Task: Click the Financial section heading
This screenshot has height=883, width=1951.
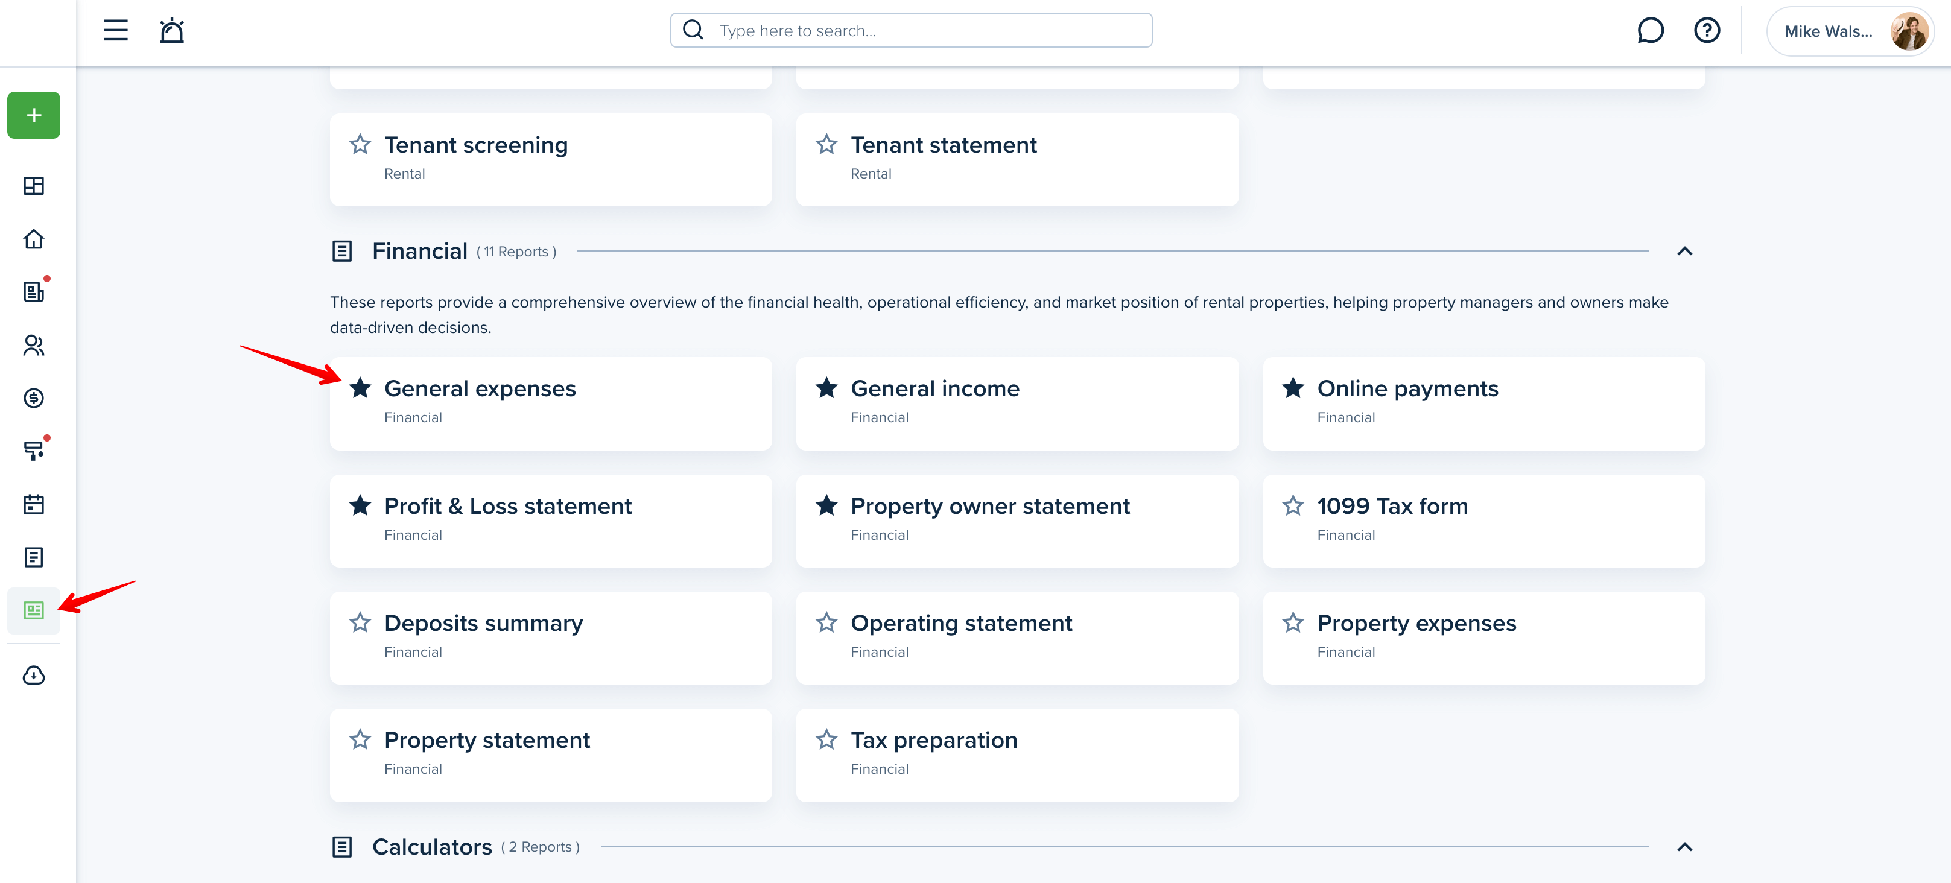Action: [420, 251]
